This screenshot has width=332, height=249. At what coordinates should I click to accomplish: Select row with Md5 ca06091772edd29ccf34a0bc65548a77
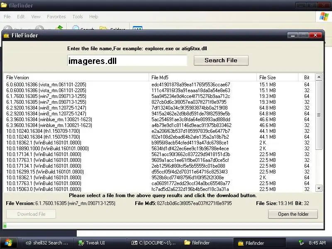point(159,183)
